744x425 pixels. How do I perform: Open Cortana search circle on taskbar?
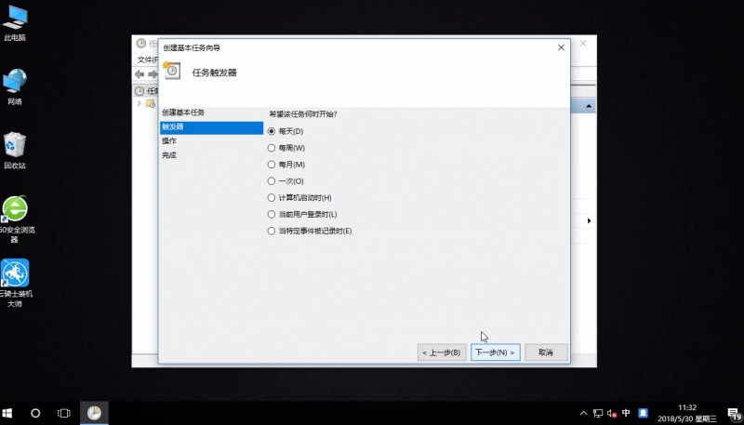pos(35,413)
